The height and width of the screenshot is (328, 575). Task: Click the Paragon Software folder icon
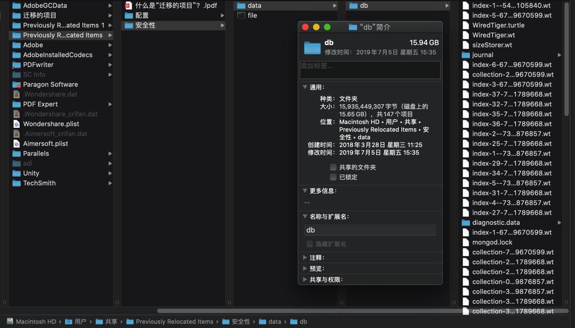pyautogui.click(x=16, y=84)
